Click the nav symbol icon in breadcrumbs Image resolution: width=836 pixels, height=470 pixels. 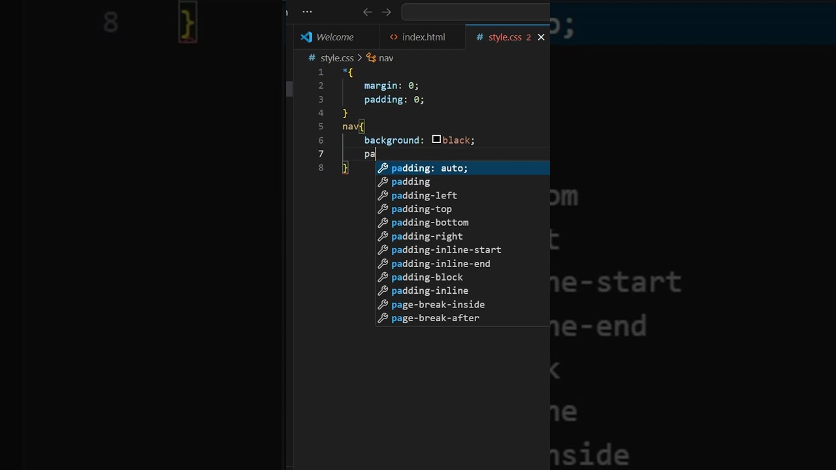click(371, 58)
